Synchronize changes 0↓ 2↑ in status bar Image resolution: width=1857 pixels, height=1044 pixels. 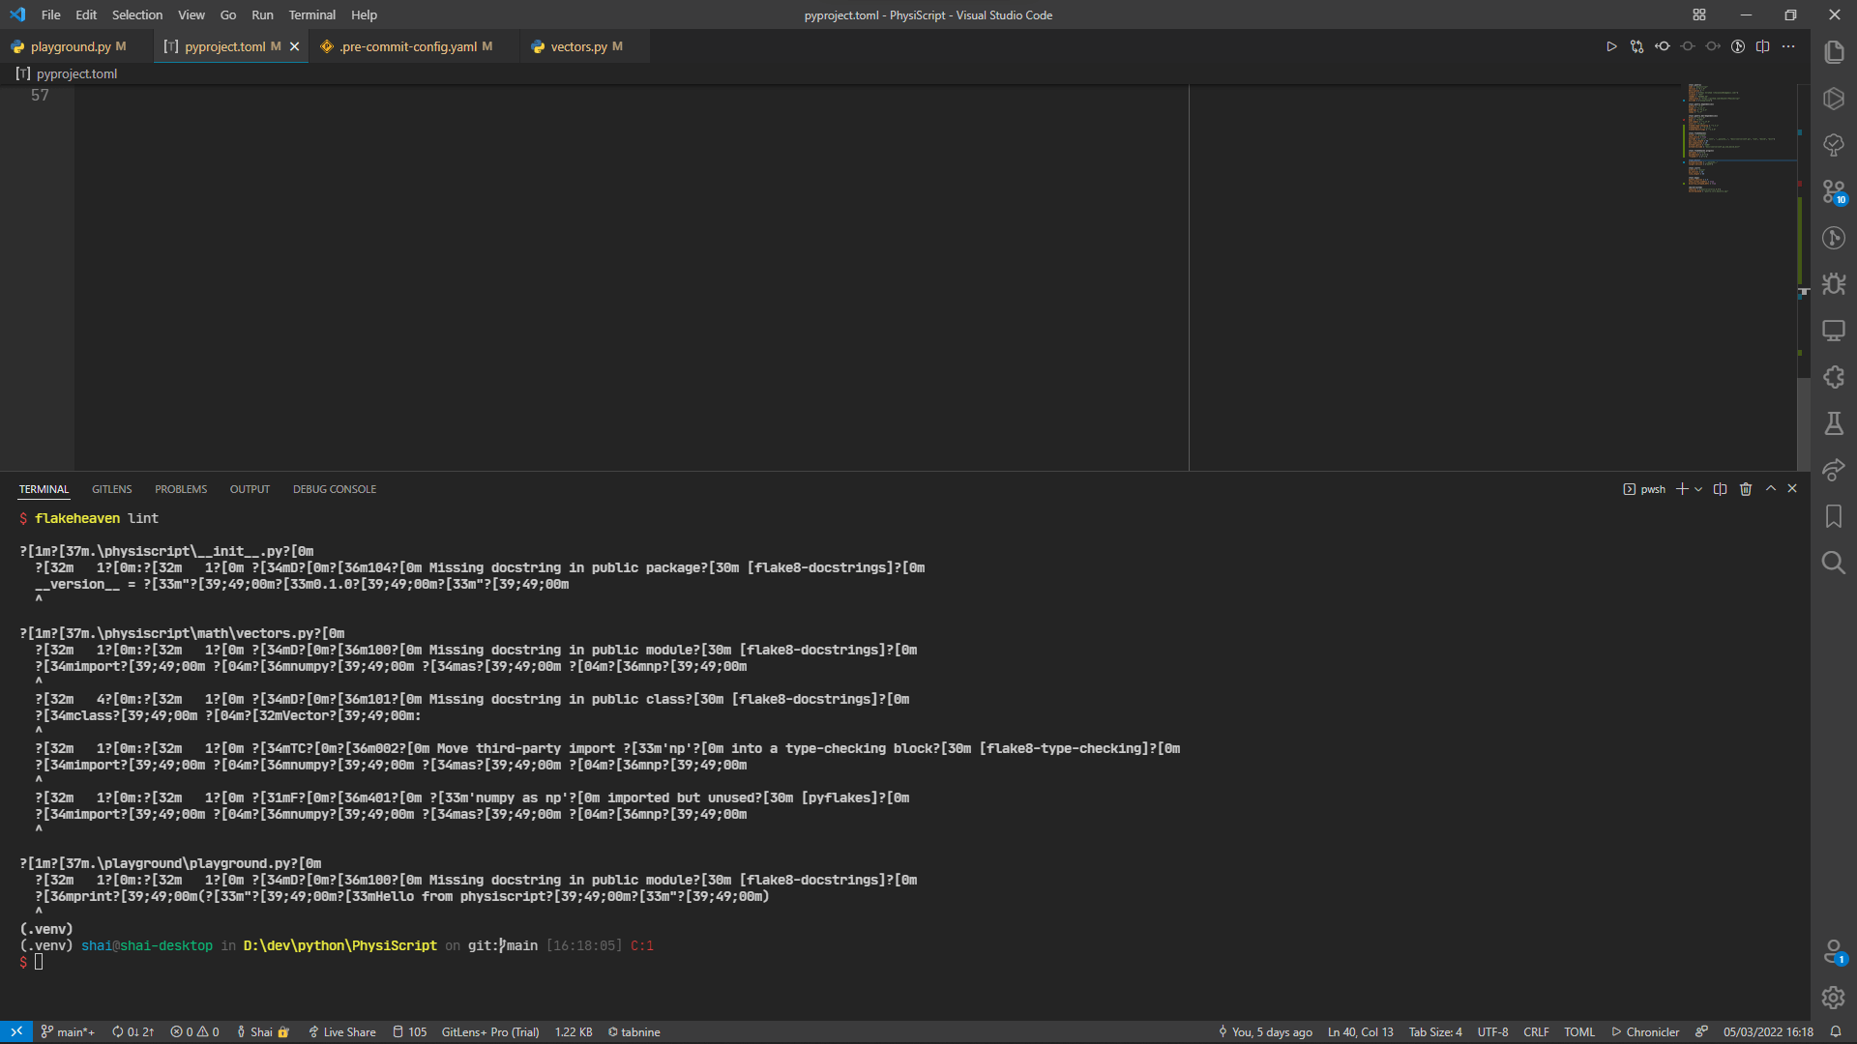133,1031
